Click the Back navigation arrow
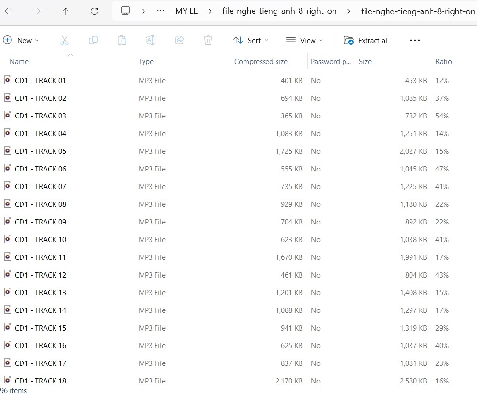Screen dimensions: 477x395 click(x=8, y=11)
